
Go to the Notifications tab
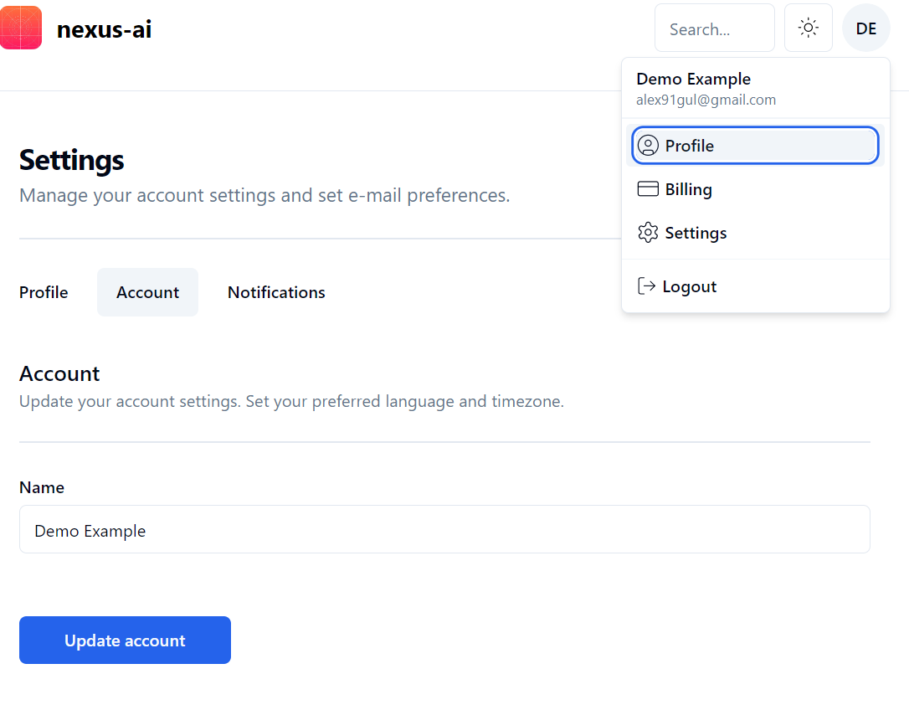pos(276,292)
